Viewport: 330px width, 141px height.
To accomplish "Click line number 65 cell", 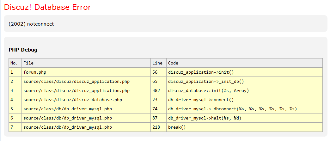I will [x=158, y=82].
